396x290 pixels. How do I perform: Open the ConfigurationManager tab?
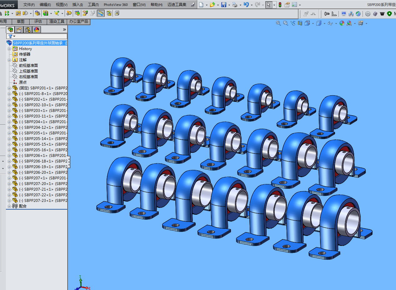tap(28, 30)
